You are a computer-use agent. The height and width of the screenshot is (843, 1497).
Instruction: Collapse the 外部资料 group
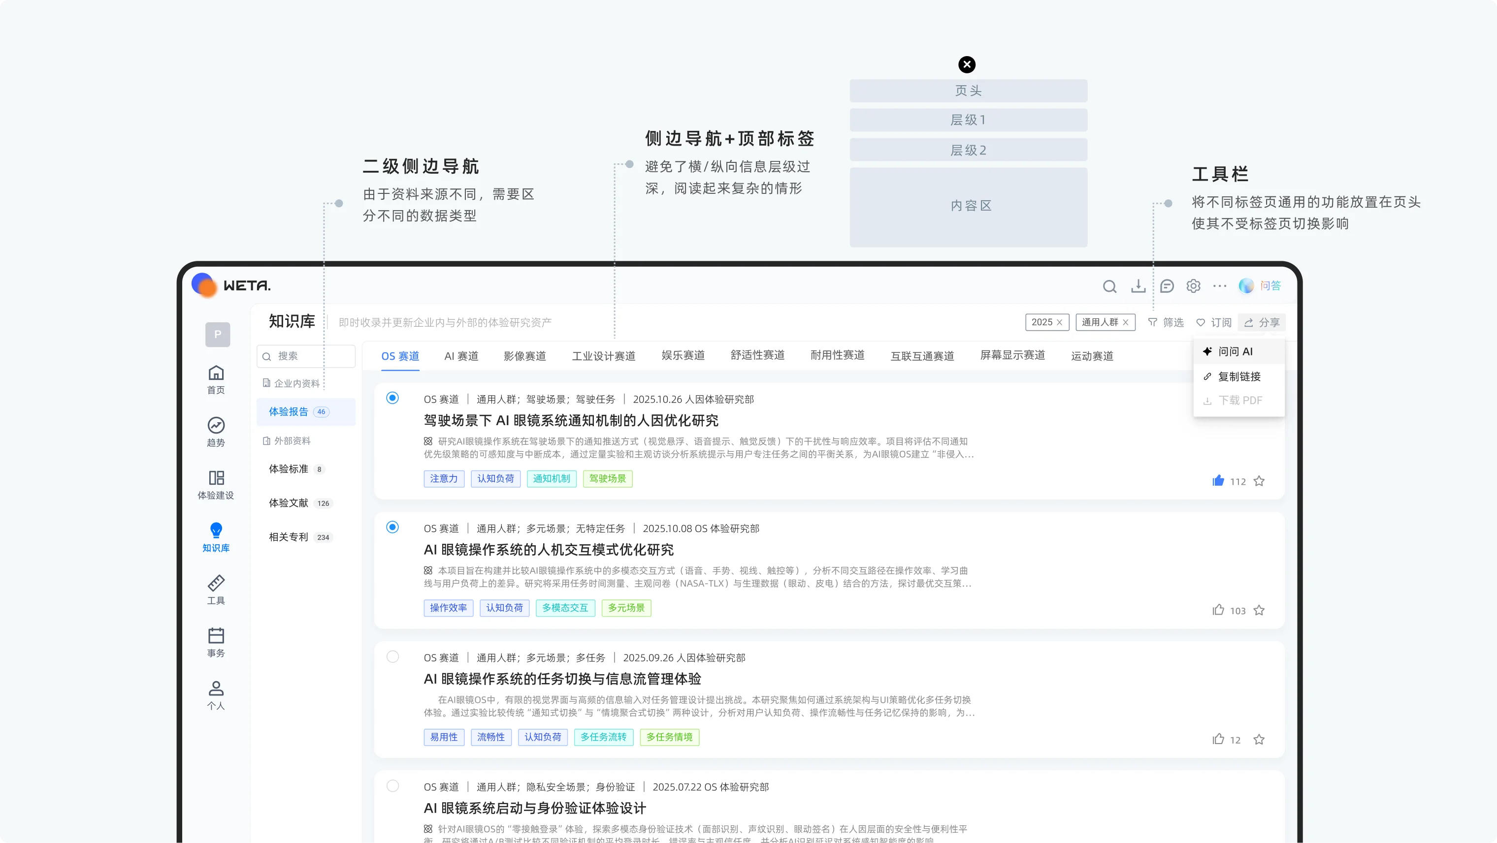pyautogui.click(x=287, y=440)
